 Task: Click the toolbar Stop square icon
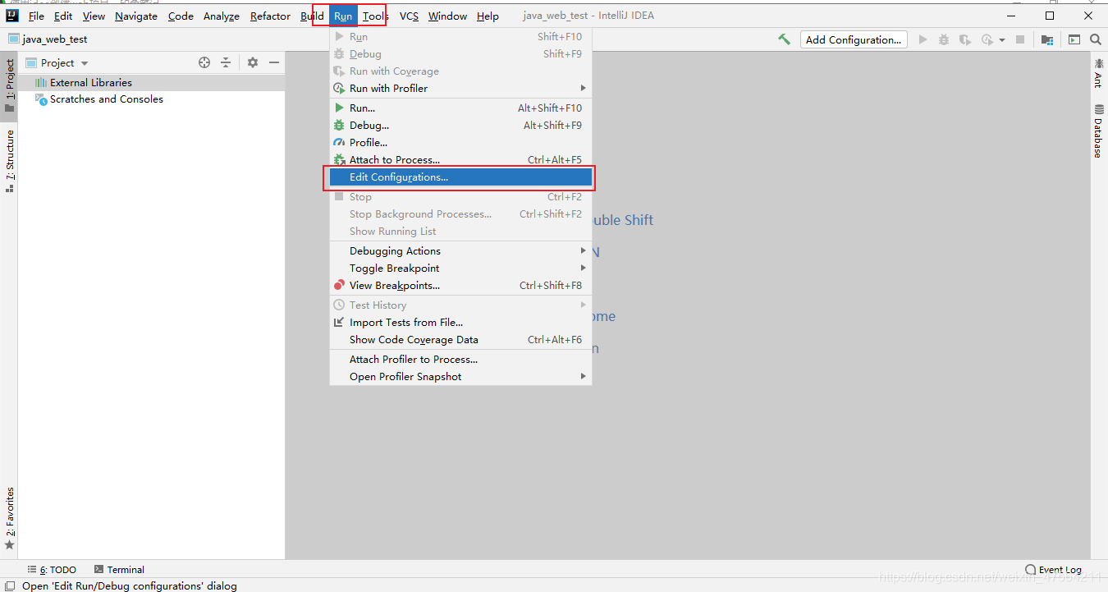click(1020, 39)
